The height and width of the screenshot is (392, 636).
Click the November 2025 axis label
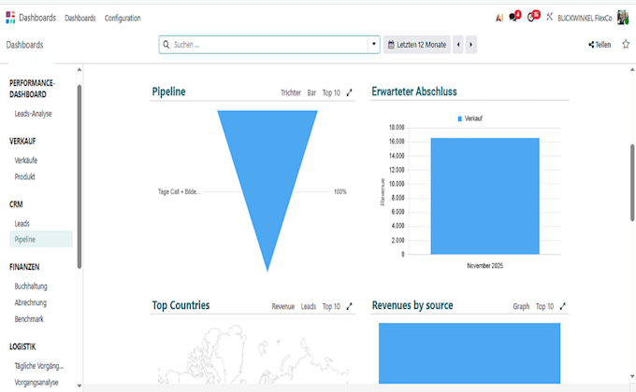[x=485, y=266]
